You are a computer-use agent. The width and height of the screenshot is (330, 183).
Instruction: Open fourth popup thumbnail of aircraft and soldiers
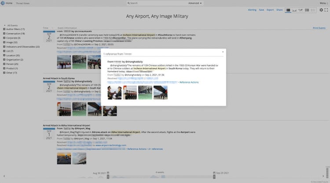point(161,92)
